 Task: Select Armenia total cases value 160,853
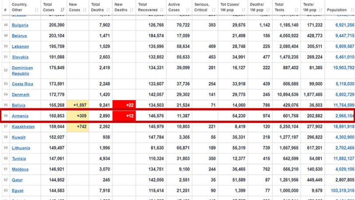coord(56,116)
